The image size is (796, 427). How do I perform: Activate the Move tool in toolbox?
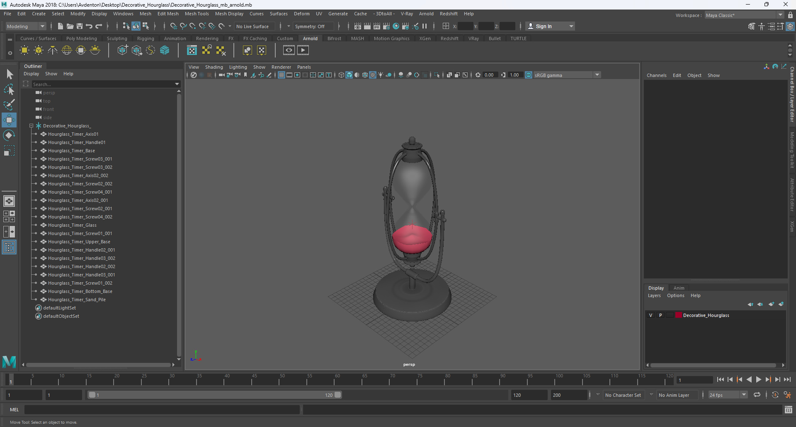[x=9, y=120]
